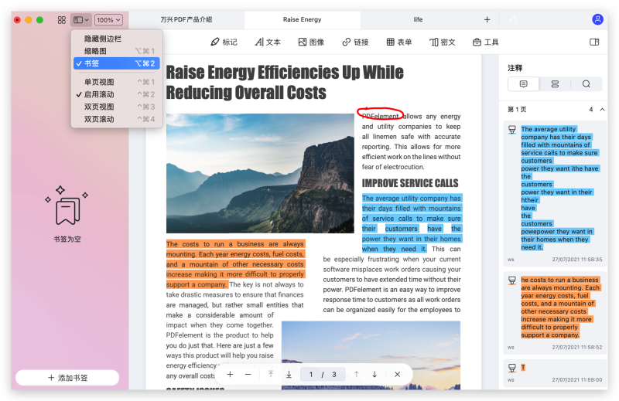Toggle the checked 启用滚动 option

(x=99, y=94)
